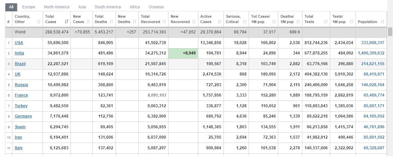The height and width of the screenshot is (156, 393).
Task: Sort table by Total Tests arrows
Action: 326,22
